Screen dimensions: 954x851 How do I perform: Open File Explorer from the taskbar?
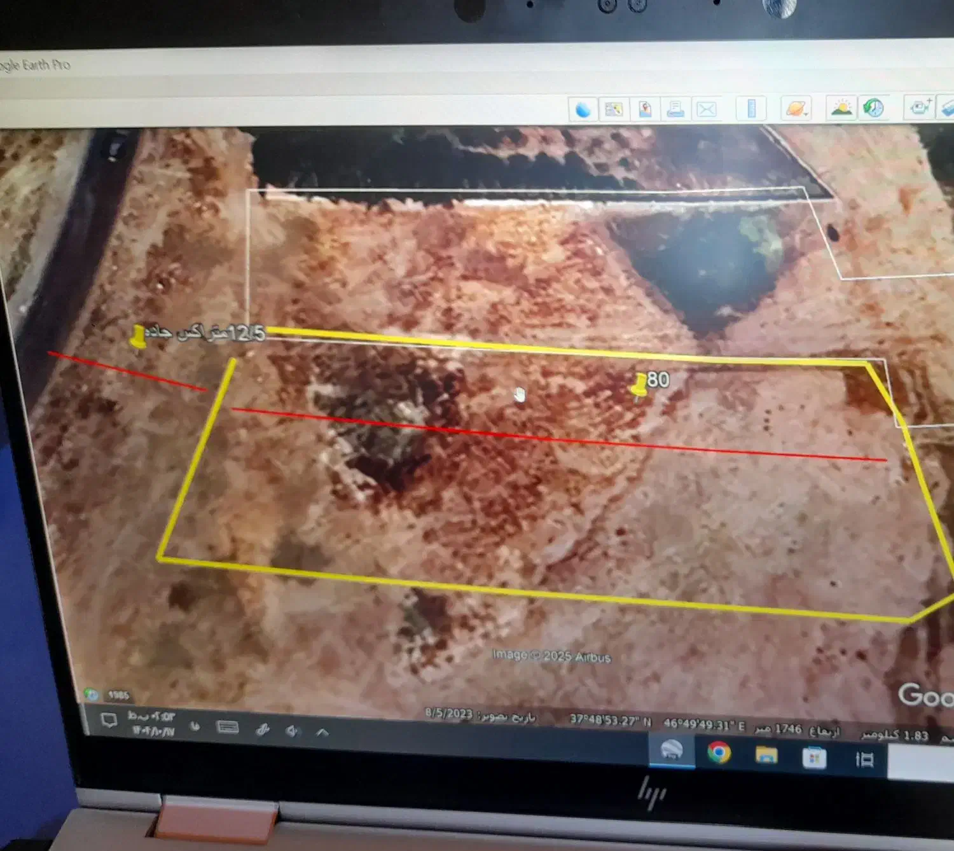[766, 756]
